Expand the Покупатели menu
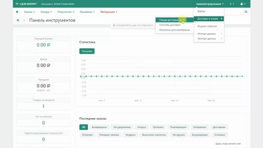 click(66, 12)
